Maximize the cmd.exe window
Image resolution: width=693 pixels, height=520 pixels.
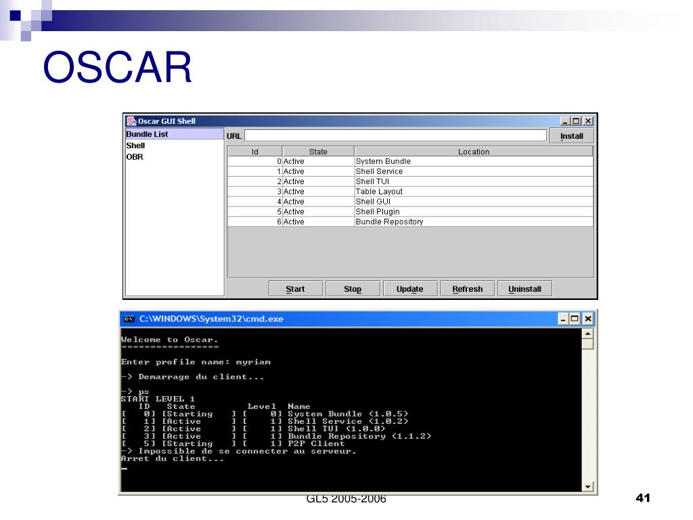pos(575,319)
